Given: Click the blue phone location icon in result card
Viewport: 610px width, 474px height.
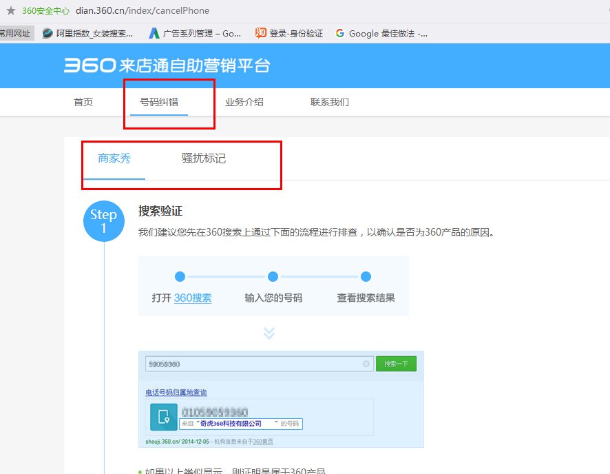Looking at the screenshot, I should point(163,418).
